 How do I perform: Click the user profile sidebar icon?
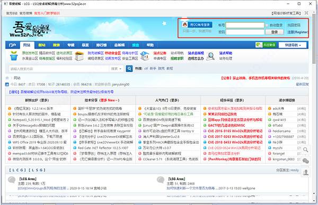tap(305, 172)
